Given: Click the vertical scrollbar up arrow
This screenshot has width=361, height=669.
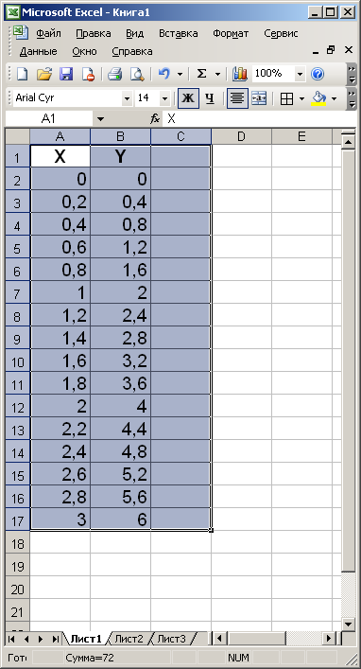Looking at the screenshot, I should [x=348, y=142].
